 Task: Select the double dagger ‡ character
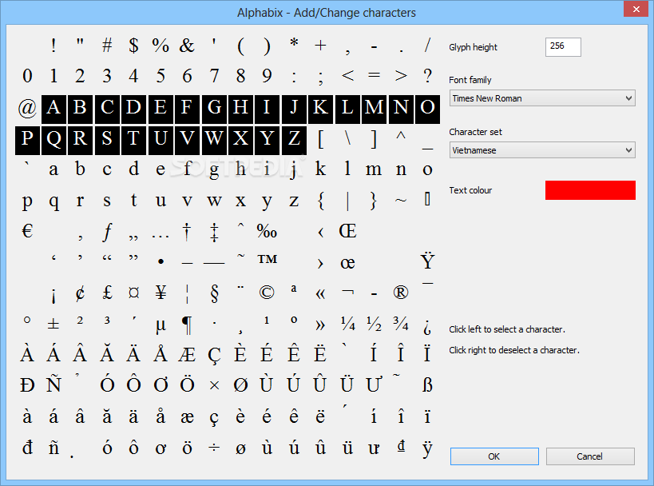point(214,232)
